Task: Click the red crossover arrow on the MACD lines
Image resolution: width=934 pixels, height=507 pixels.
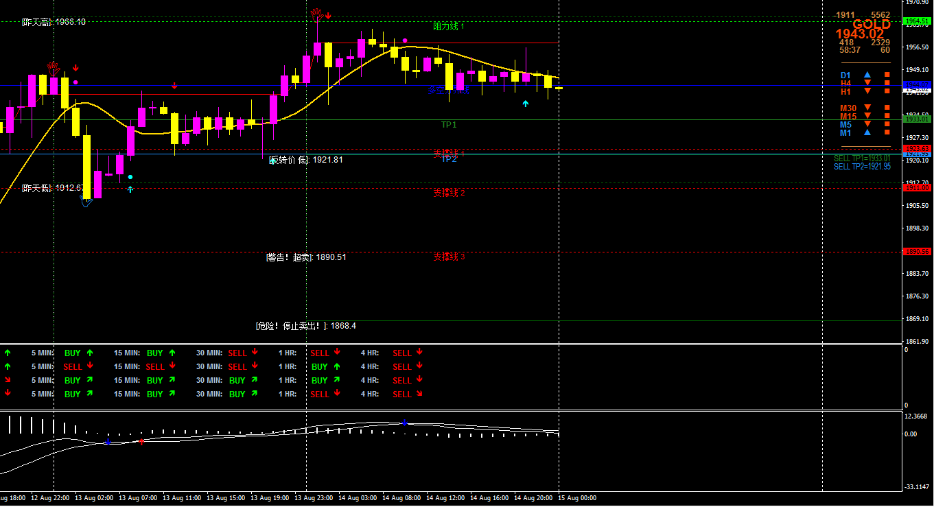Action: pyautogui.click(x=141, y=442)
